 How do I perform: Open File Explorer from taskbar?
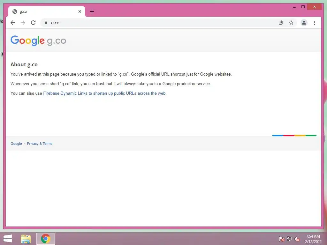[26, 239]
